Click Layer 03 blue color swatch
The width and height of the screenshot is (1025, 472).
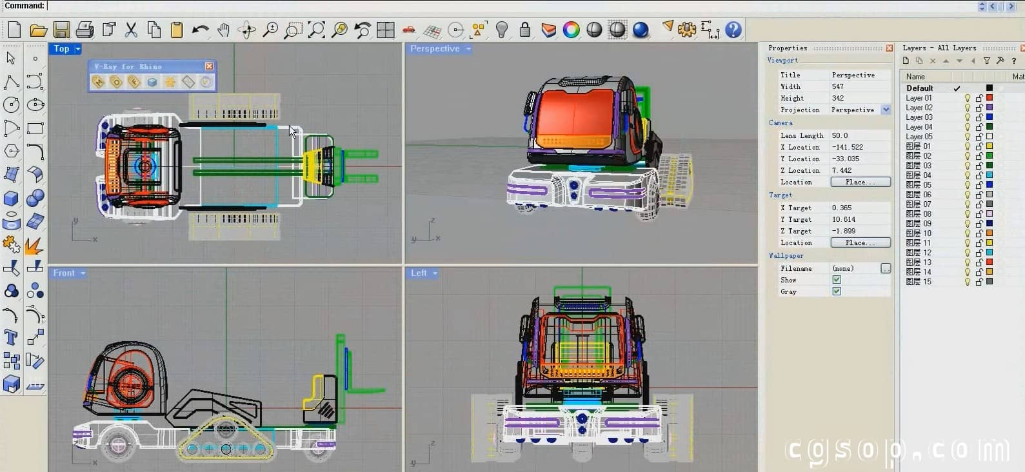coord(989,117)
